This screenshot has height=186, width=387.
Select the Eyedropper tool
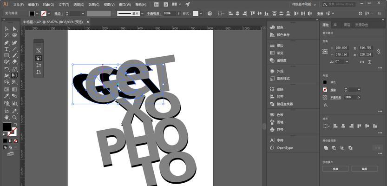7,96
